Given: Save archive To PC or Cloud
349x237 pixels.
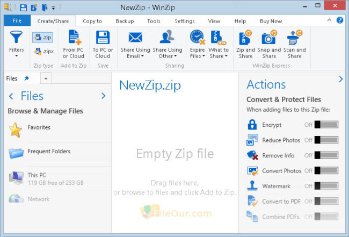Looking at the screenshot, I should click(x=103, y=44).
